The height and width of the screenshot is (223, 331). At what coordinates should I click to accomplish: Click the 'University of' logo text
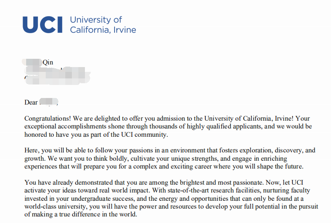[x=96, y=20]
